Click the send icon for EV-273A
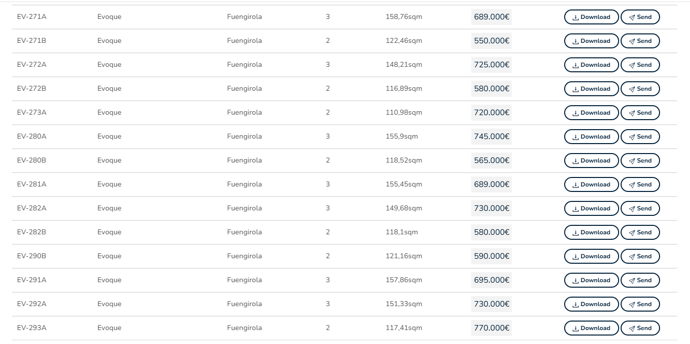The height and width of the screenshot is (344, 690). click(x=632, y=113)
